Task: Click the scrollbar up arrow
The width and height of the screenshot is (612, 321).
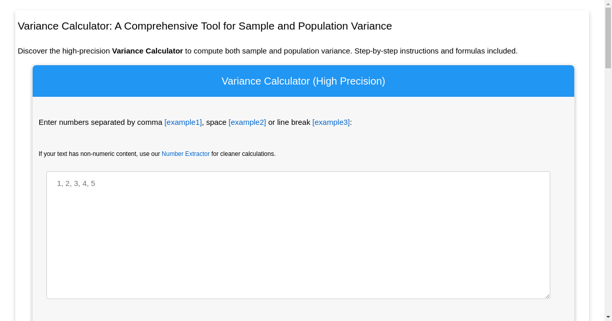Action: pos(607,4)
